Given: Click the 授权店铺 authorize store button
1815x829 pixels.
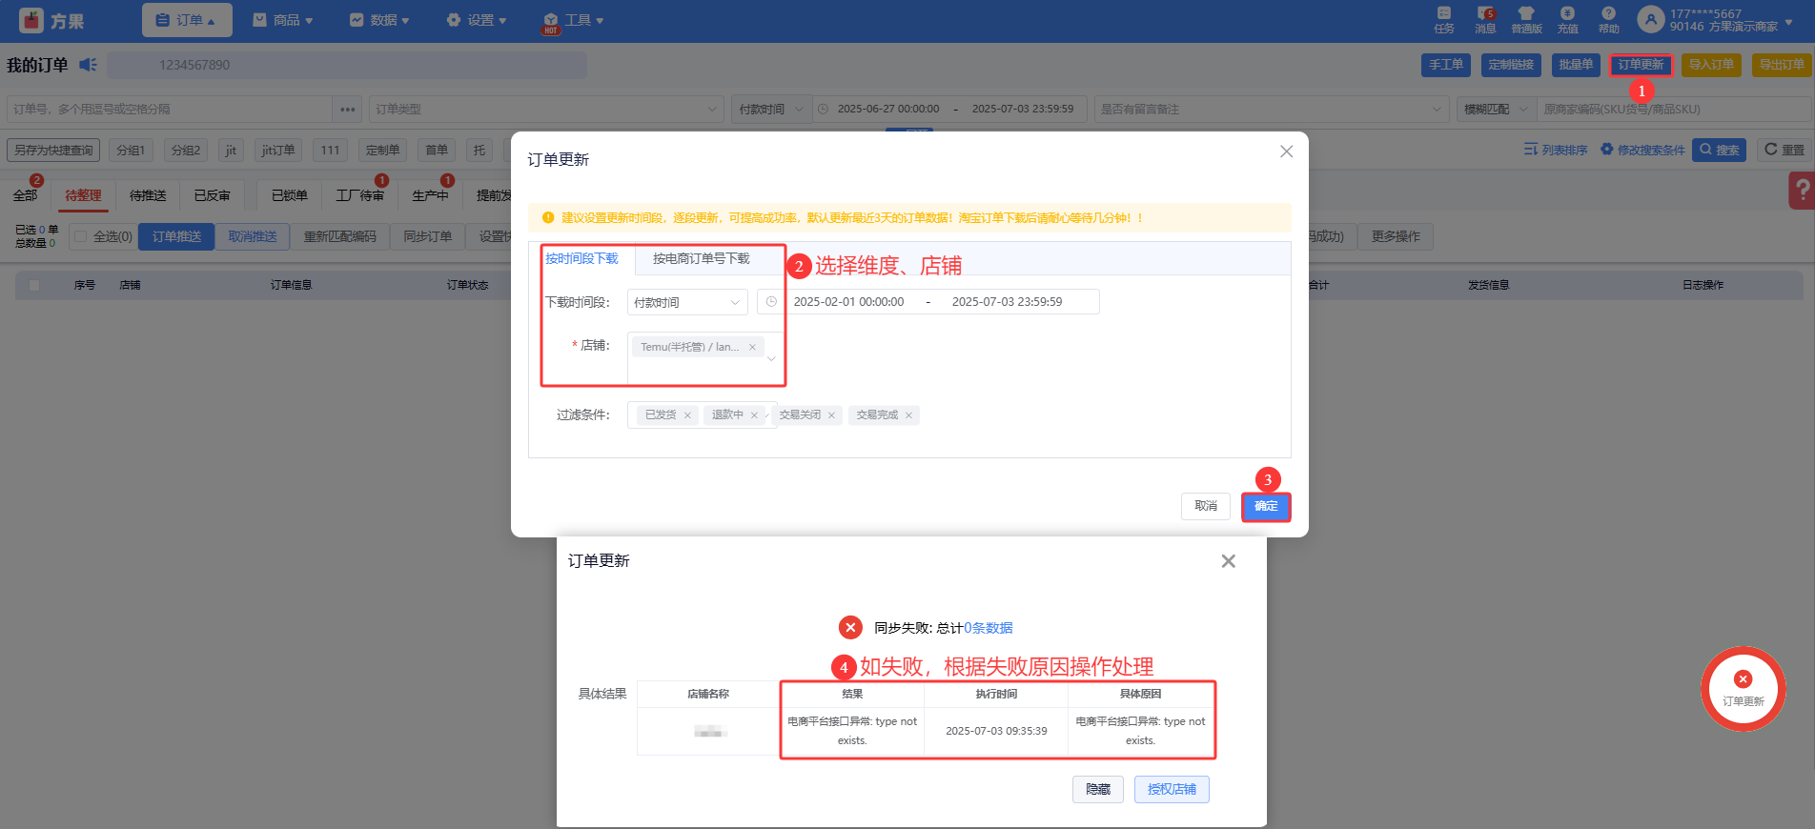Looking at the screenshot, I should (1172, 789).
